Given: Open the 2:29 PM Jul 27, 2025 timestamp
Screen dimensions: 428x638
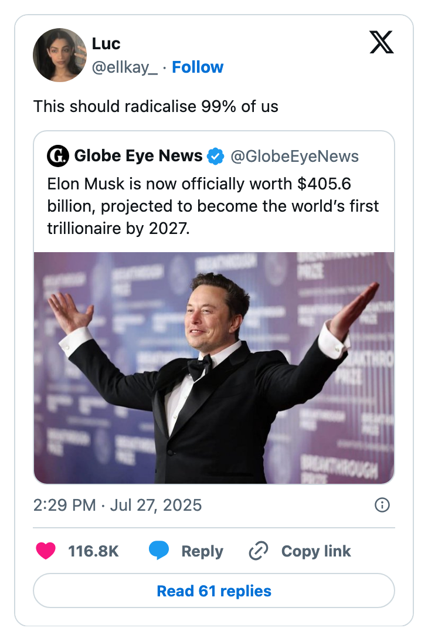Looking at the screenshot, I should click(117, 505).
